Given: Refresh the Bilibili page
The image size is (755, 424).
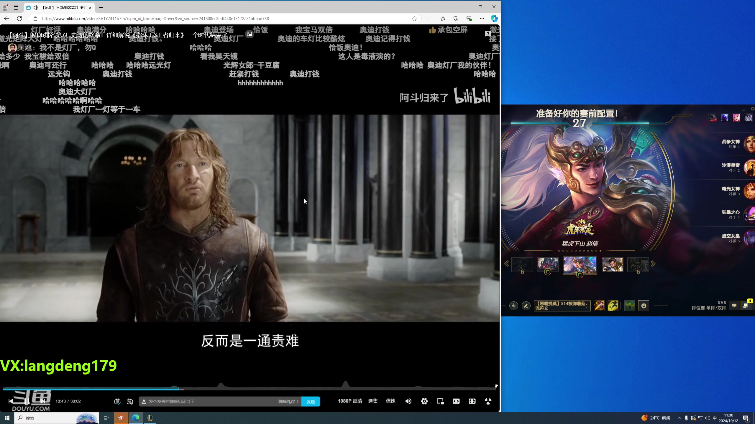Looking at the screenshot, I should (x=19, y=19).
